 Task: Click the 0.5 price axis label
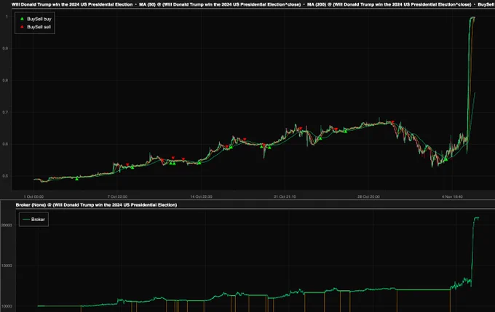click(x=5, y=176)
